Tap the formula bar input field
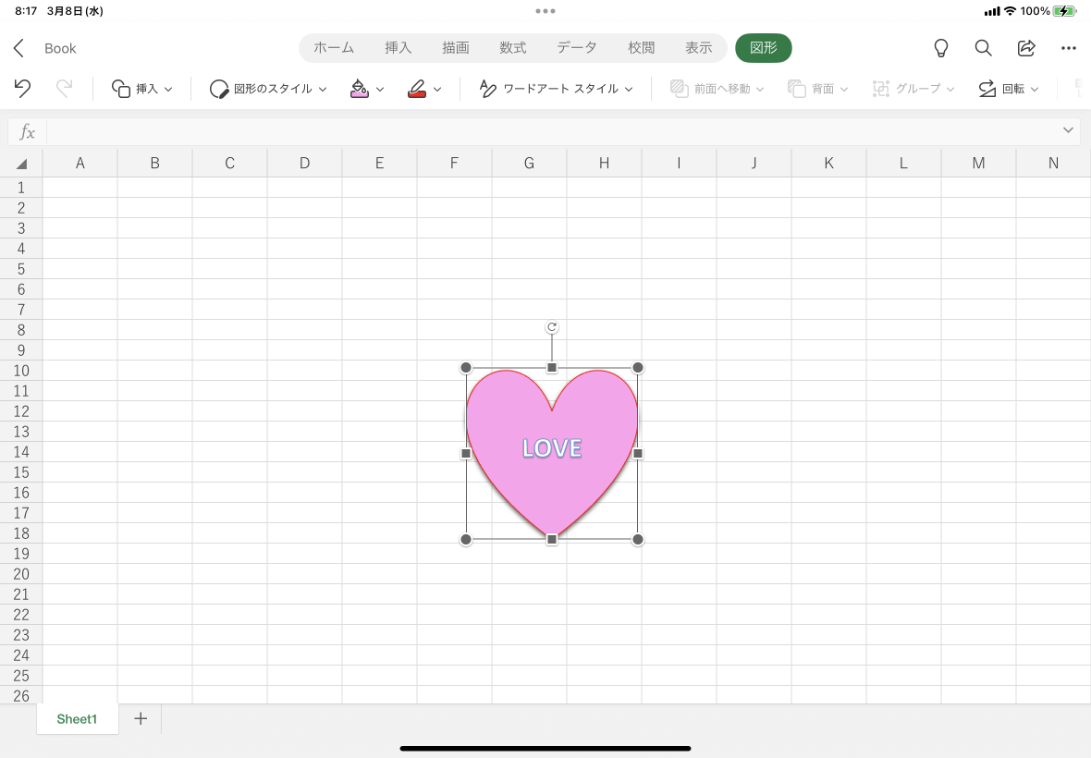This screenshot has height=758, width=1091. pos(553,130)
